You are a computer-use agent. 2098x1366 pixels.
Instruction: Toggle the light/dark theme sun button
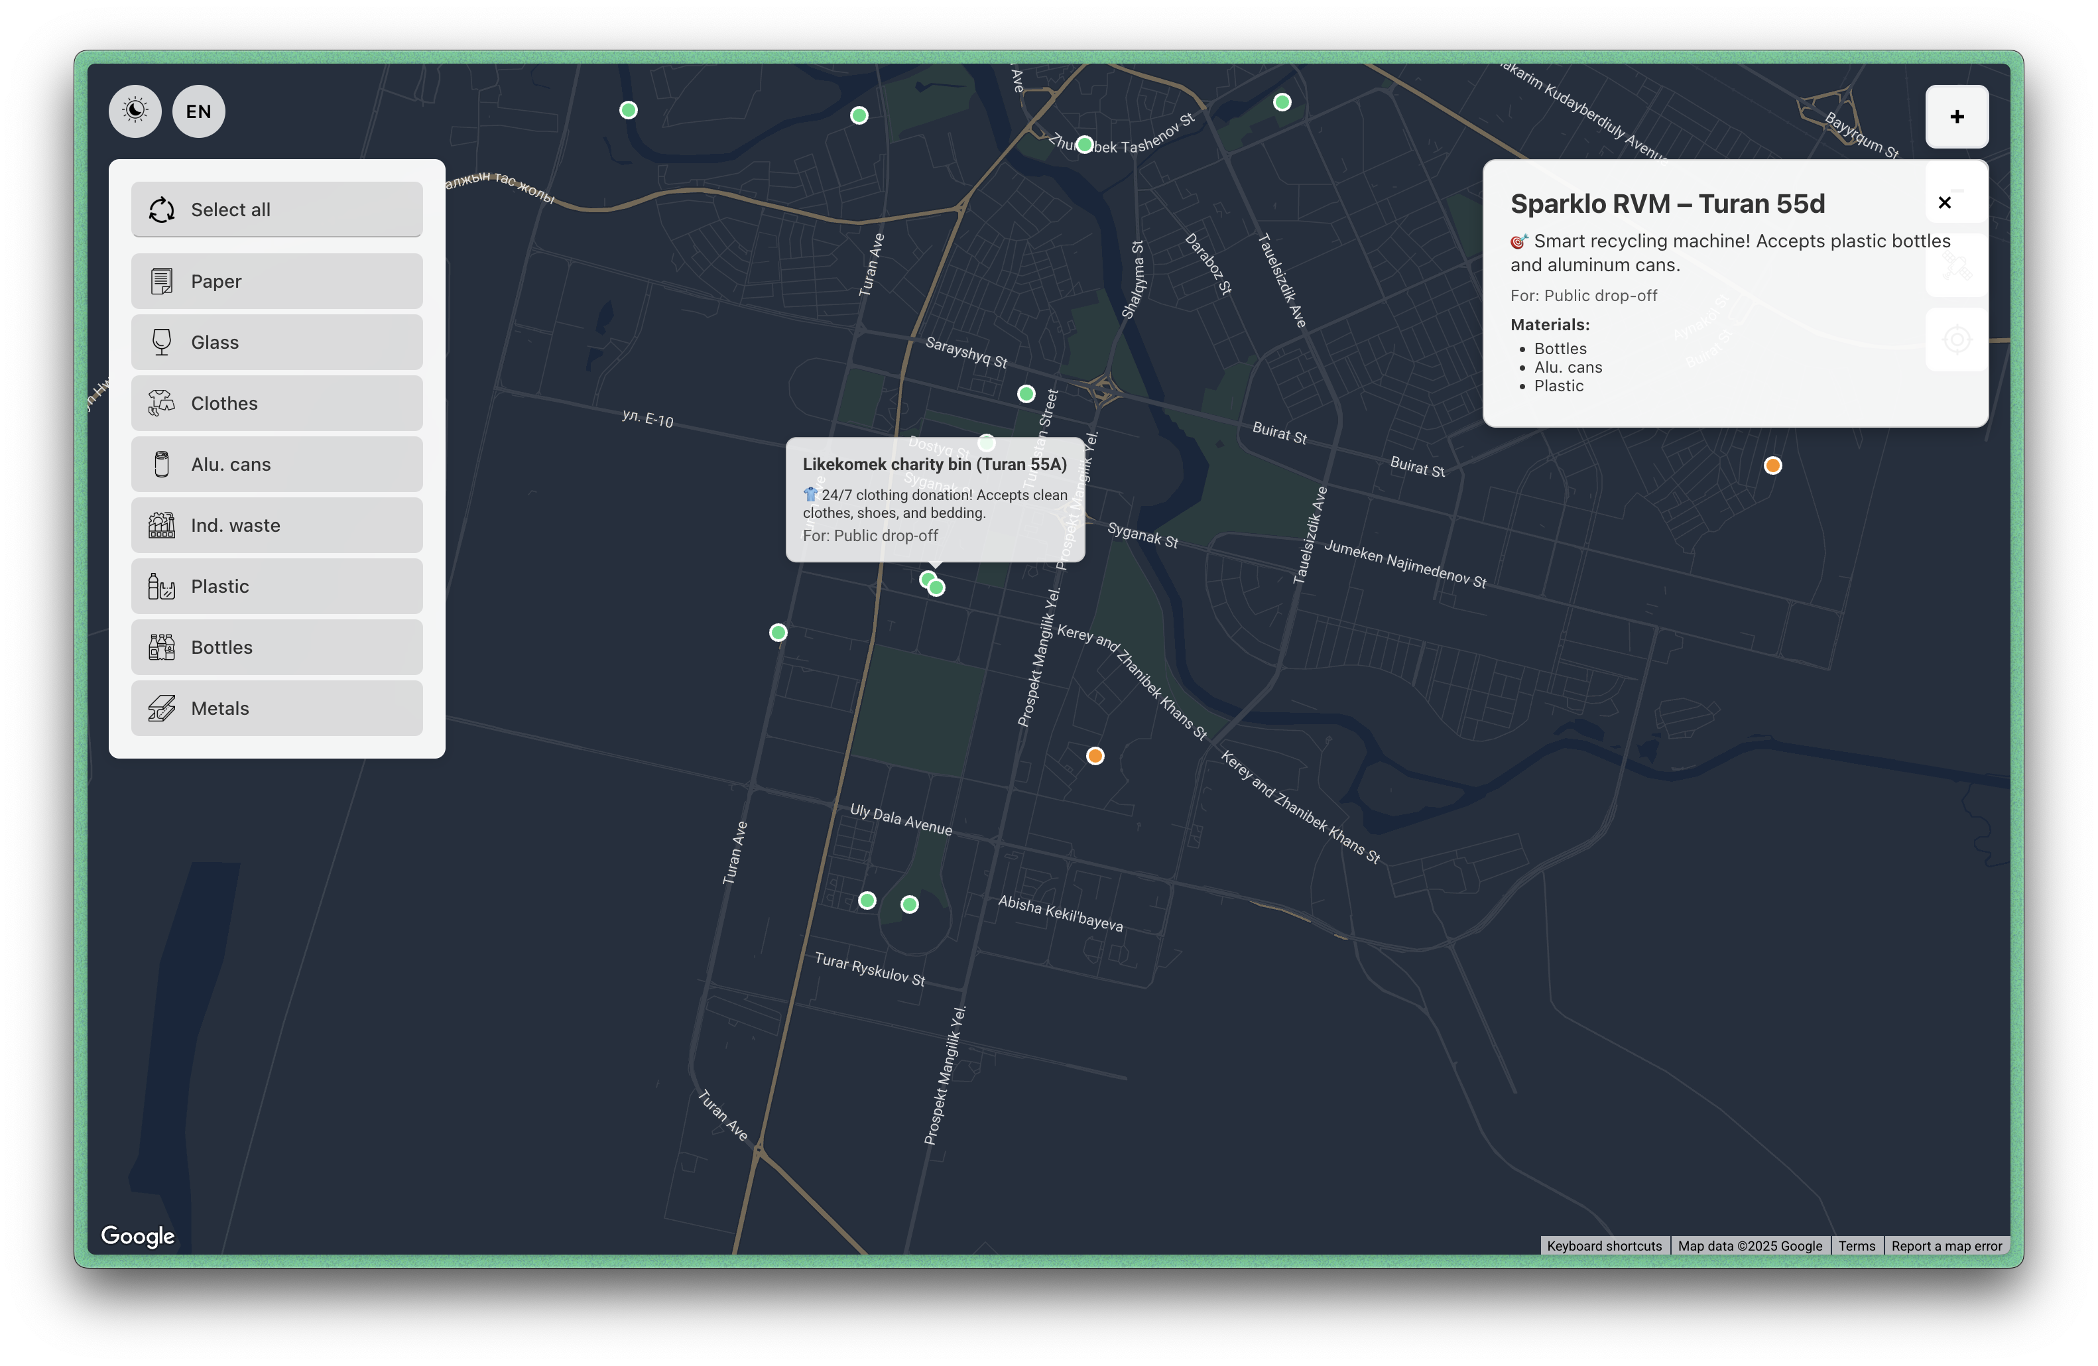[135, 111]
